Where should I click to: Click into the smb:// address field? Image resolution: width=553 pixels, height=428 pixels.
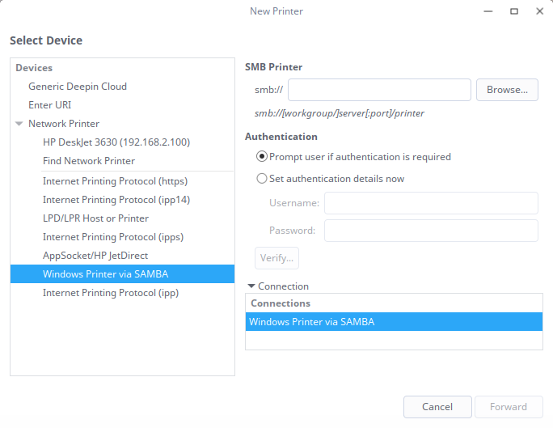point(379,90)
